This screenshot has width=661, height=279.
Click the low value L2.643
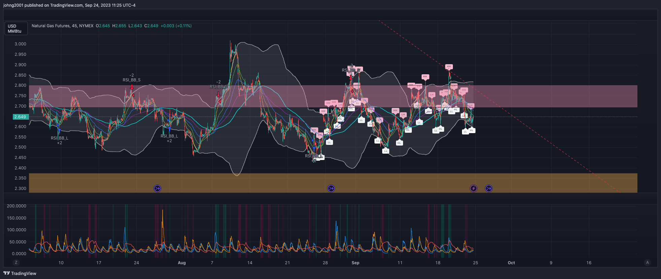[x=135, y=26]
